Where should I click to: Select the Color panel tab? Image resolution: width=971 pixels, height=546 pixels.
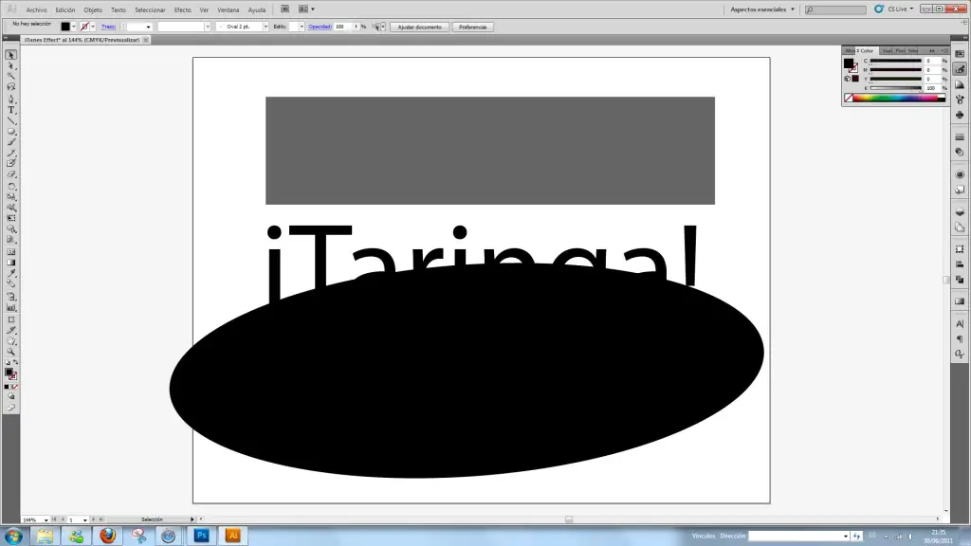click(x=865, y=51)
